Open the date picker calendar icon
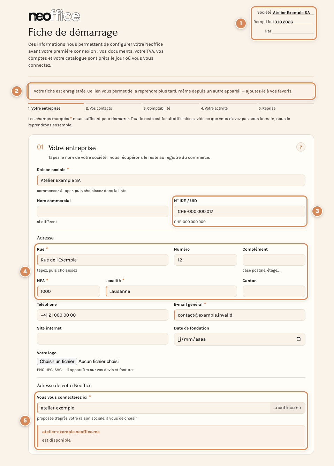The width and height of the screenshot is (334, 466). [x=298, y=339]
